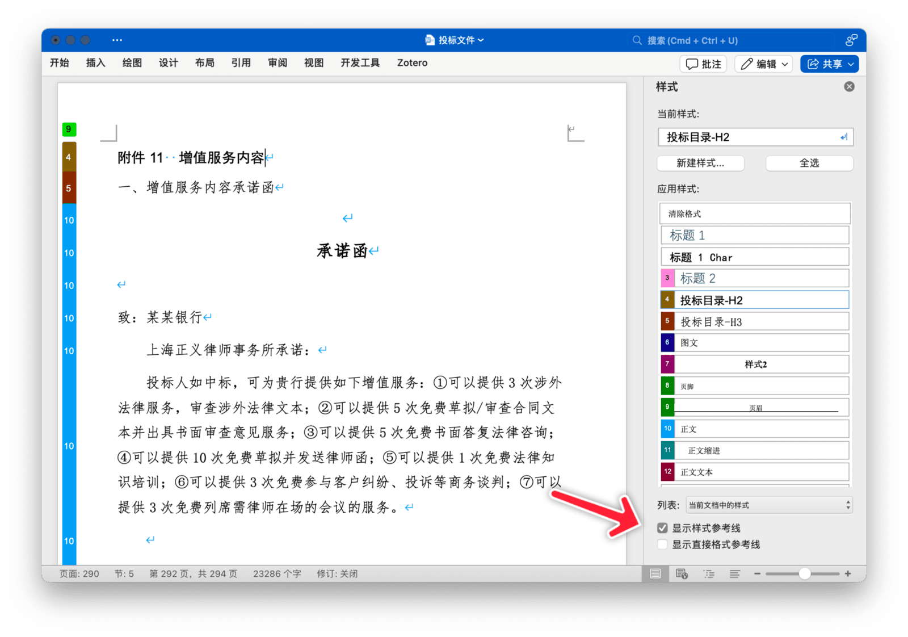This screenshot has width=908, height=637.
Task: Apply the 图文 style
Action: (x=761, y=342)
